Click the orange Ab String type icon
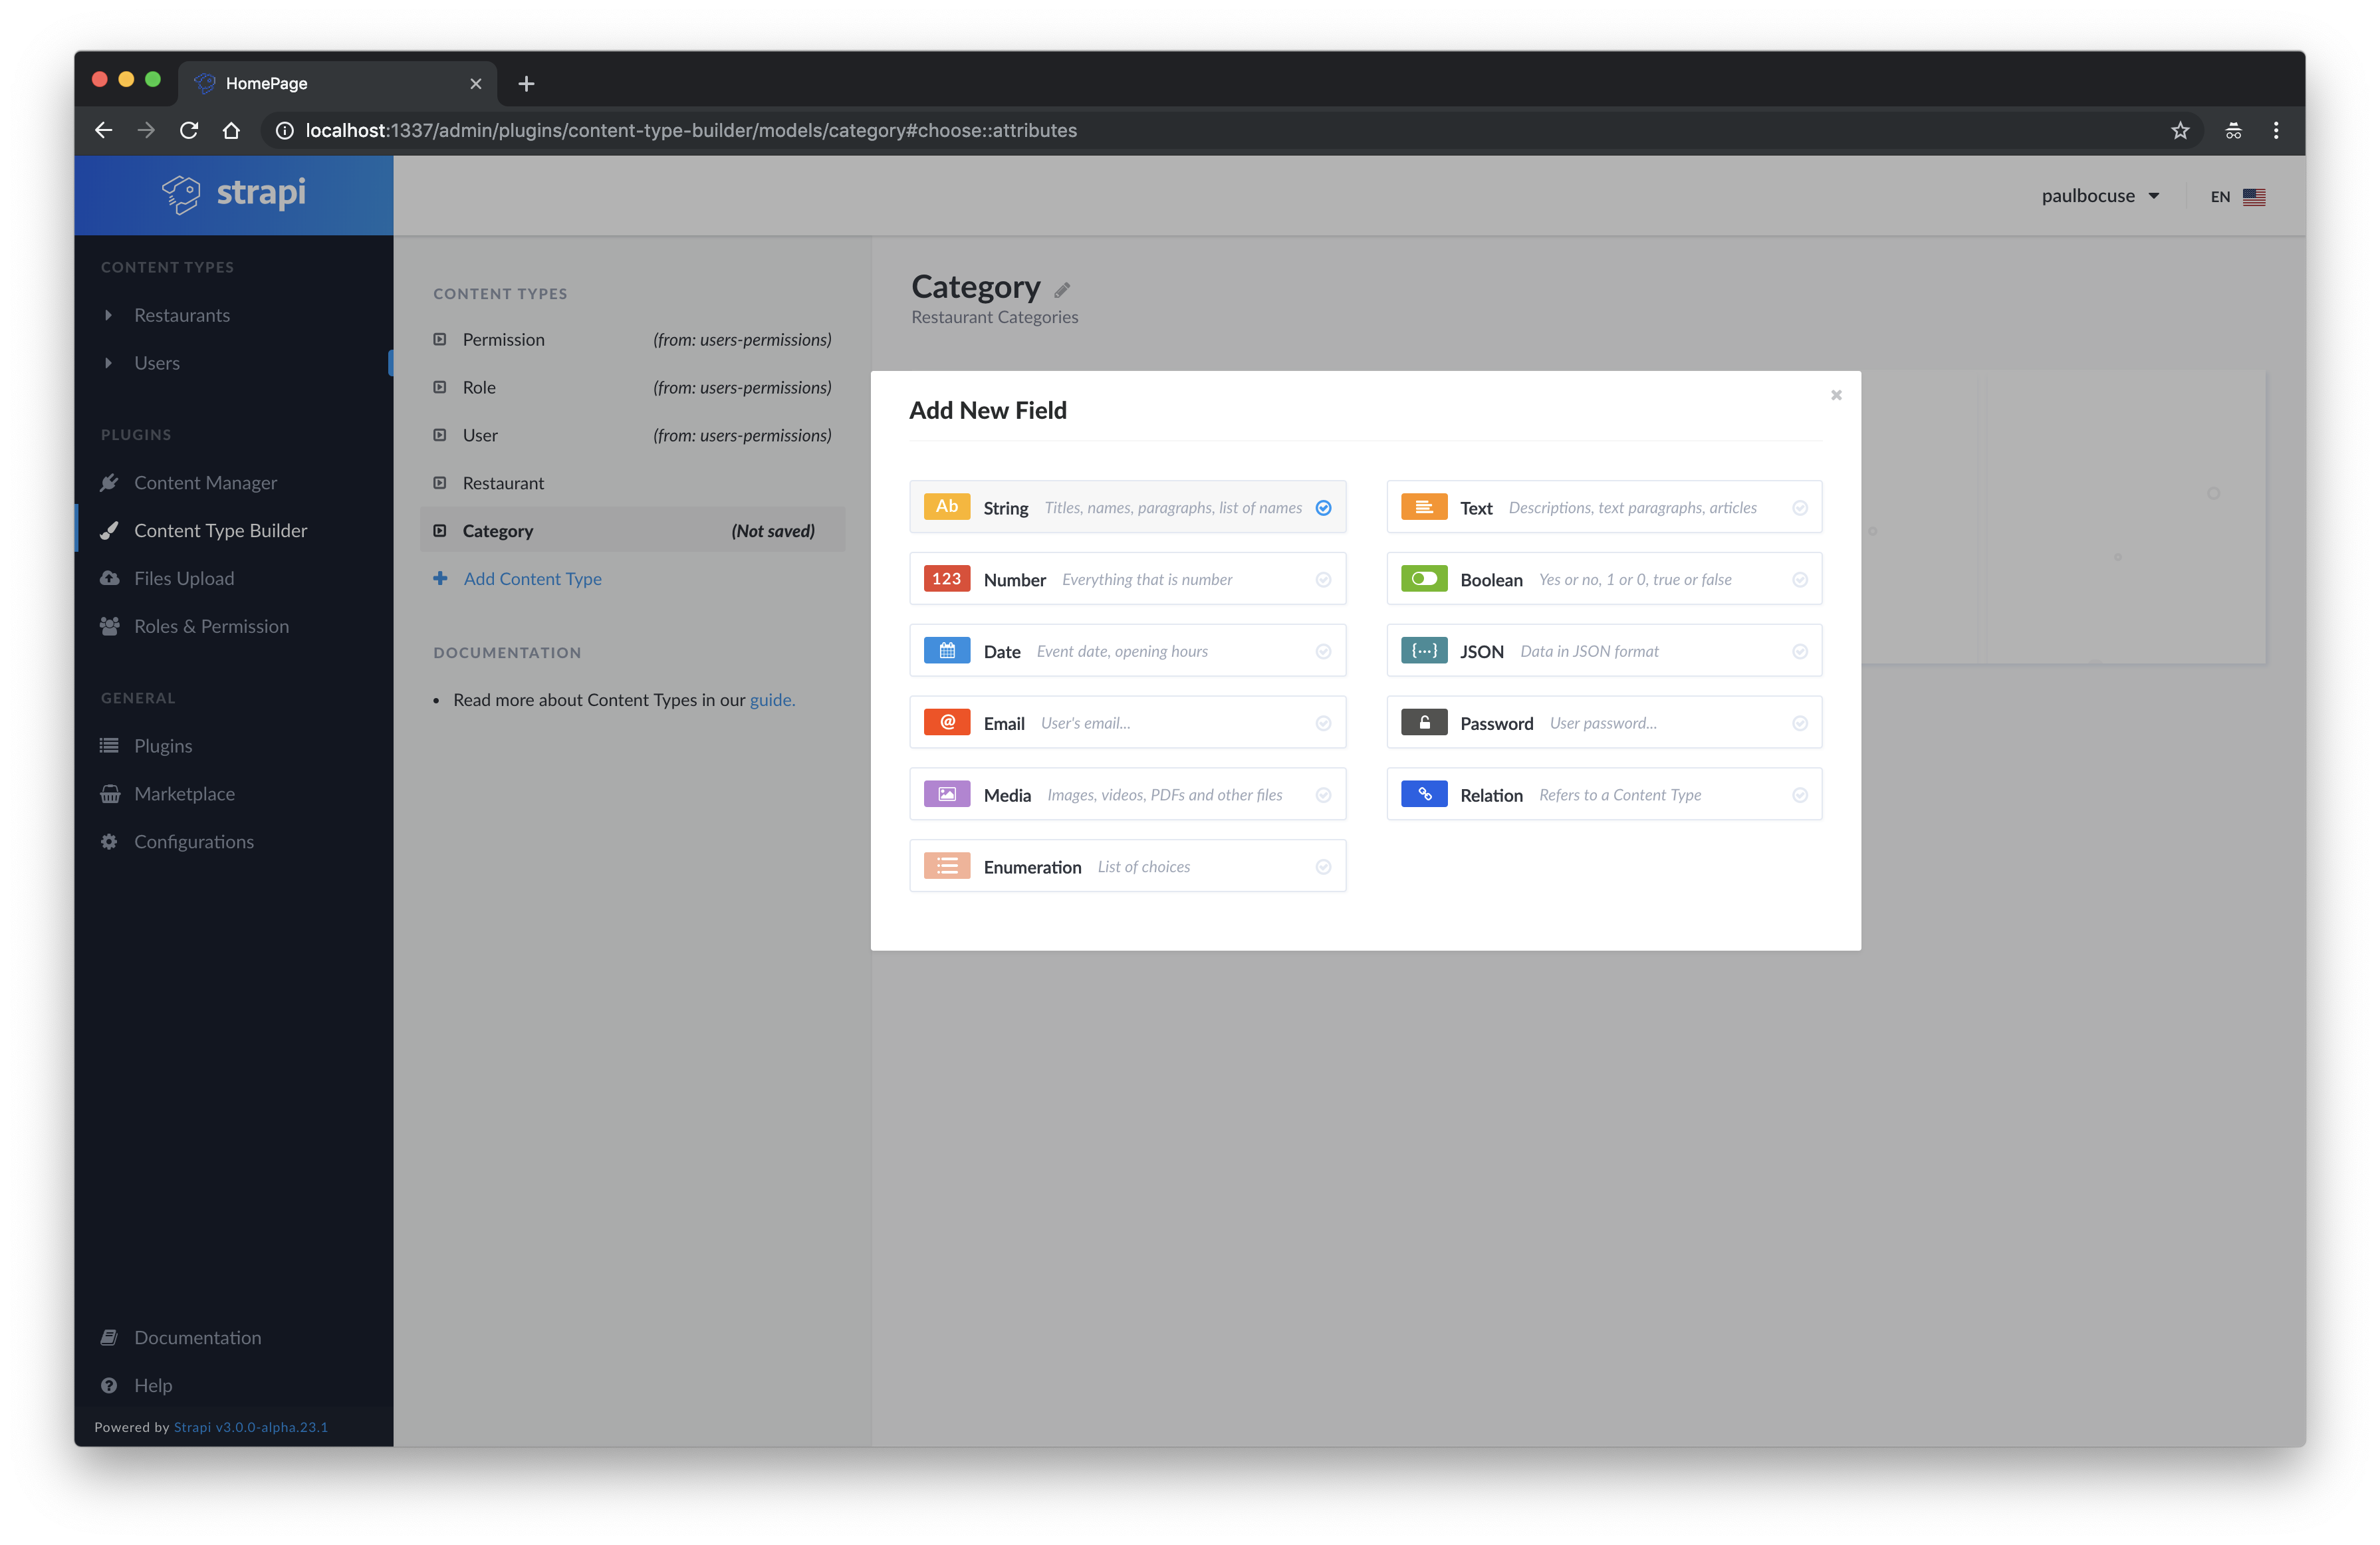The image size is (2380, 1545). tap(946, 507)
